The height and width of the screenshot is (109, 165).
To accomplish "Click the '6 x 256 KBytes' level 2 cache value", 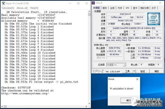I will tap(144, 55).
